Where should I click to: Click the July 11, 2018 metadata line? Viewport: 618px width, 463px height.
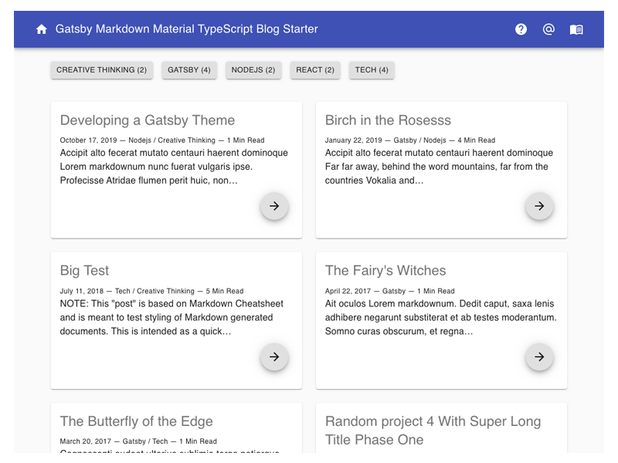[151, 291]
